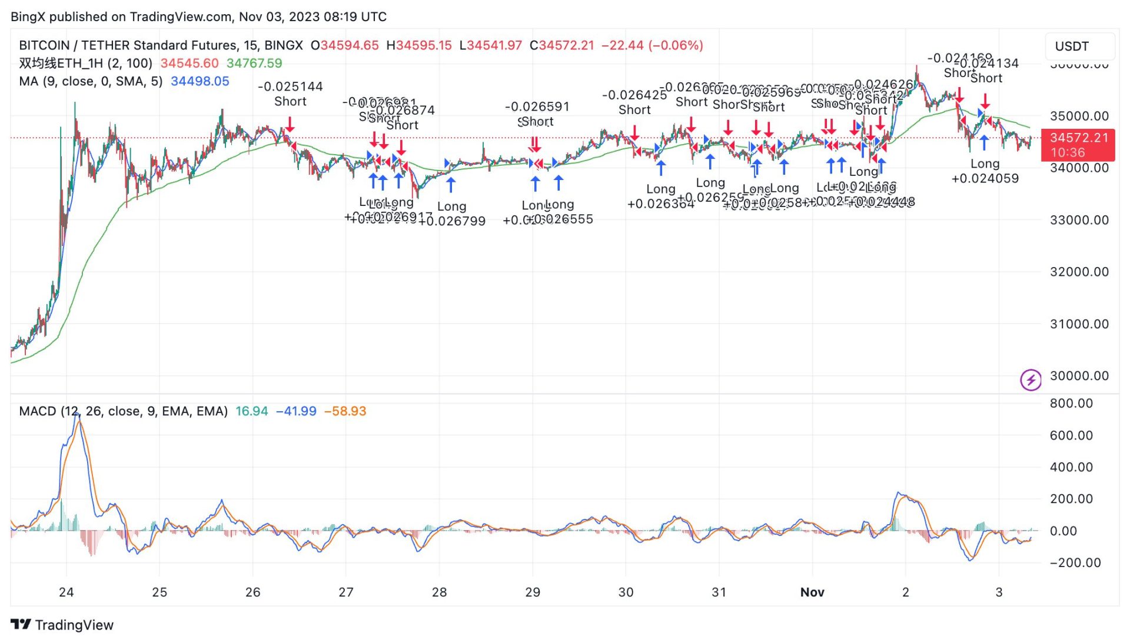Click the 32000.00 price scale label

tap(1079, 272)
